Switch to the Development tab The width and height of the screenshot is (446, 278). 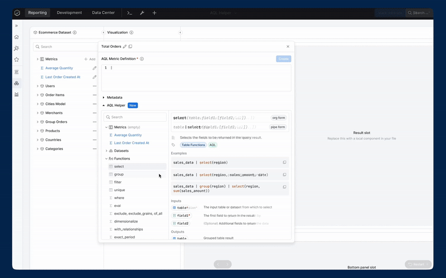click(69, 13)
